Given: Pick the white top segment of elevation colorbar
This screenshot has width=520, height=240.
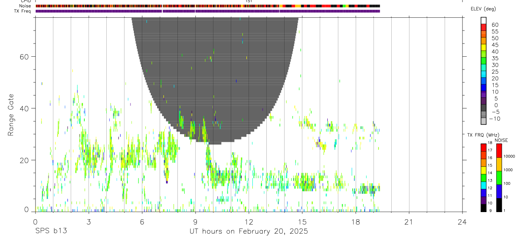Looking at the screenshot, I should 484,20.
